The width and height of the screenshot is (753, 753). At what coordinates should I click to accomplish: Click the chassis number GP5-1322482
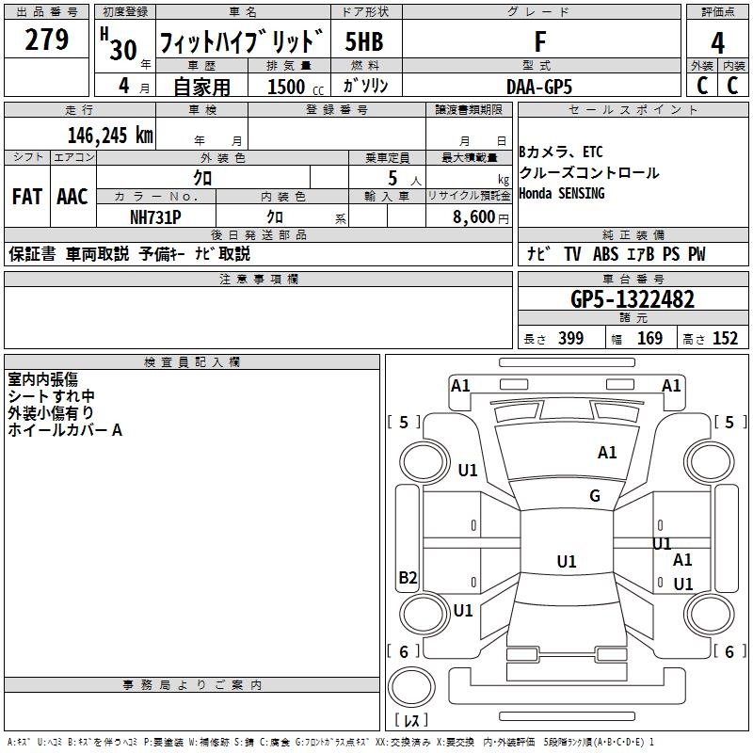click(633, 299)
